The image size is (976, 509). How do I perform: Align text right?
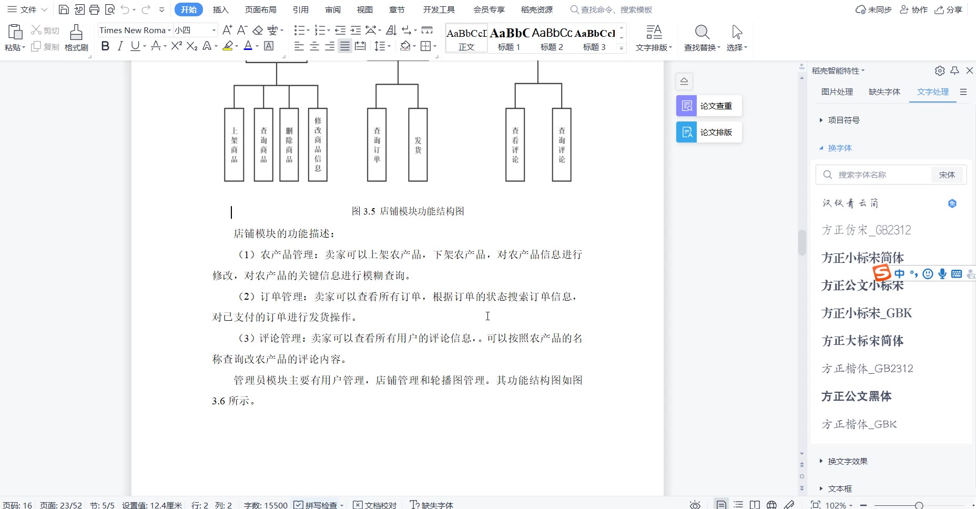330,46
